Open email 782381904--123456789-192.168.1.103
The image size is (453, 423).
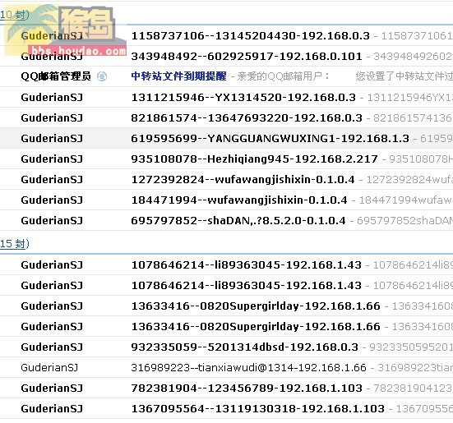(247, 388)
